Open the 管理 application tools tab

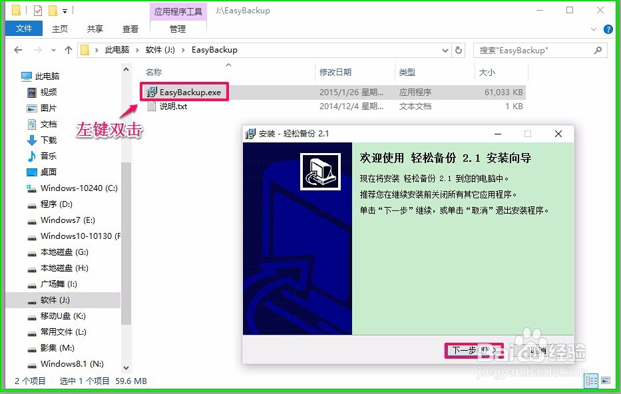[x=176, y=29]
